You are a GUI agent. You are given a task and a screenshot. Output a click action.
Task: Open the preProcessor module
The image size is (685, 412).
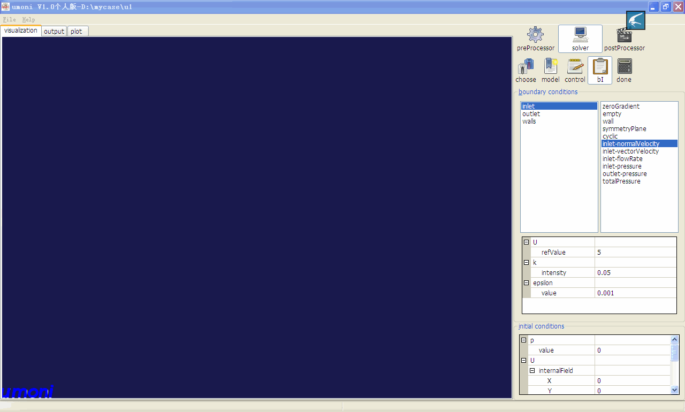click(535, 37)
